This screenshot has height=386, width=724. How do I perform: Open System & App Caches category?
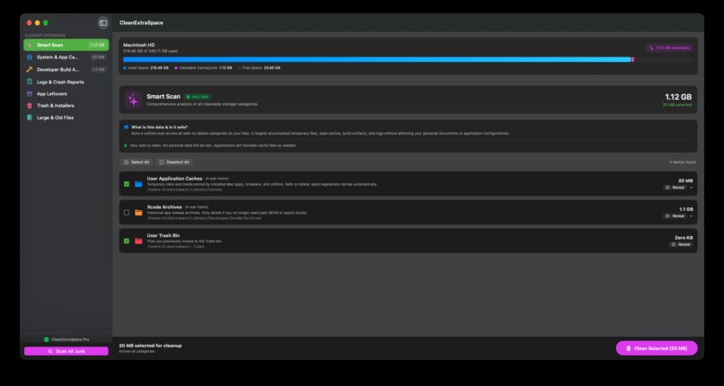(66, 57)
